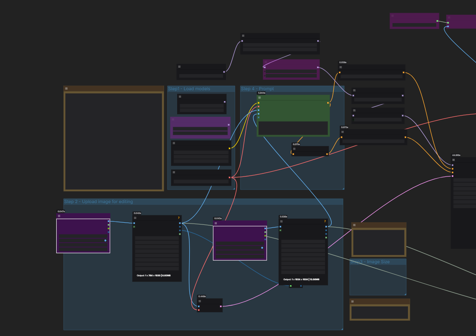Open menu icon of large empty brown note

point(66,88)
